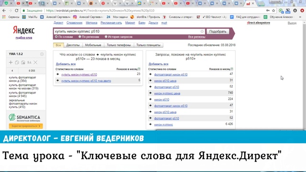Image resolution: width=306 pixels, height=172 pixels.
Task: Go back in the browser
Action: point(4,11)
